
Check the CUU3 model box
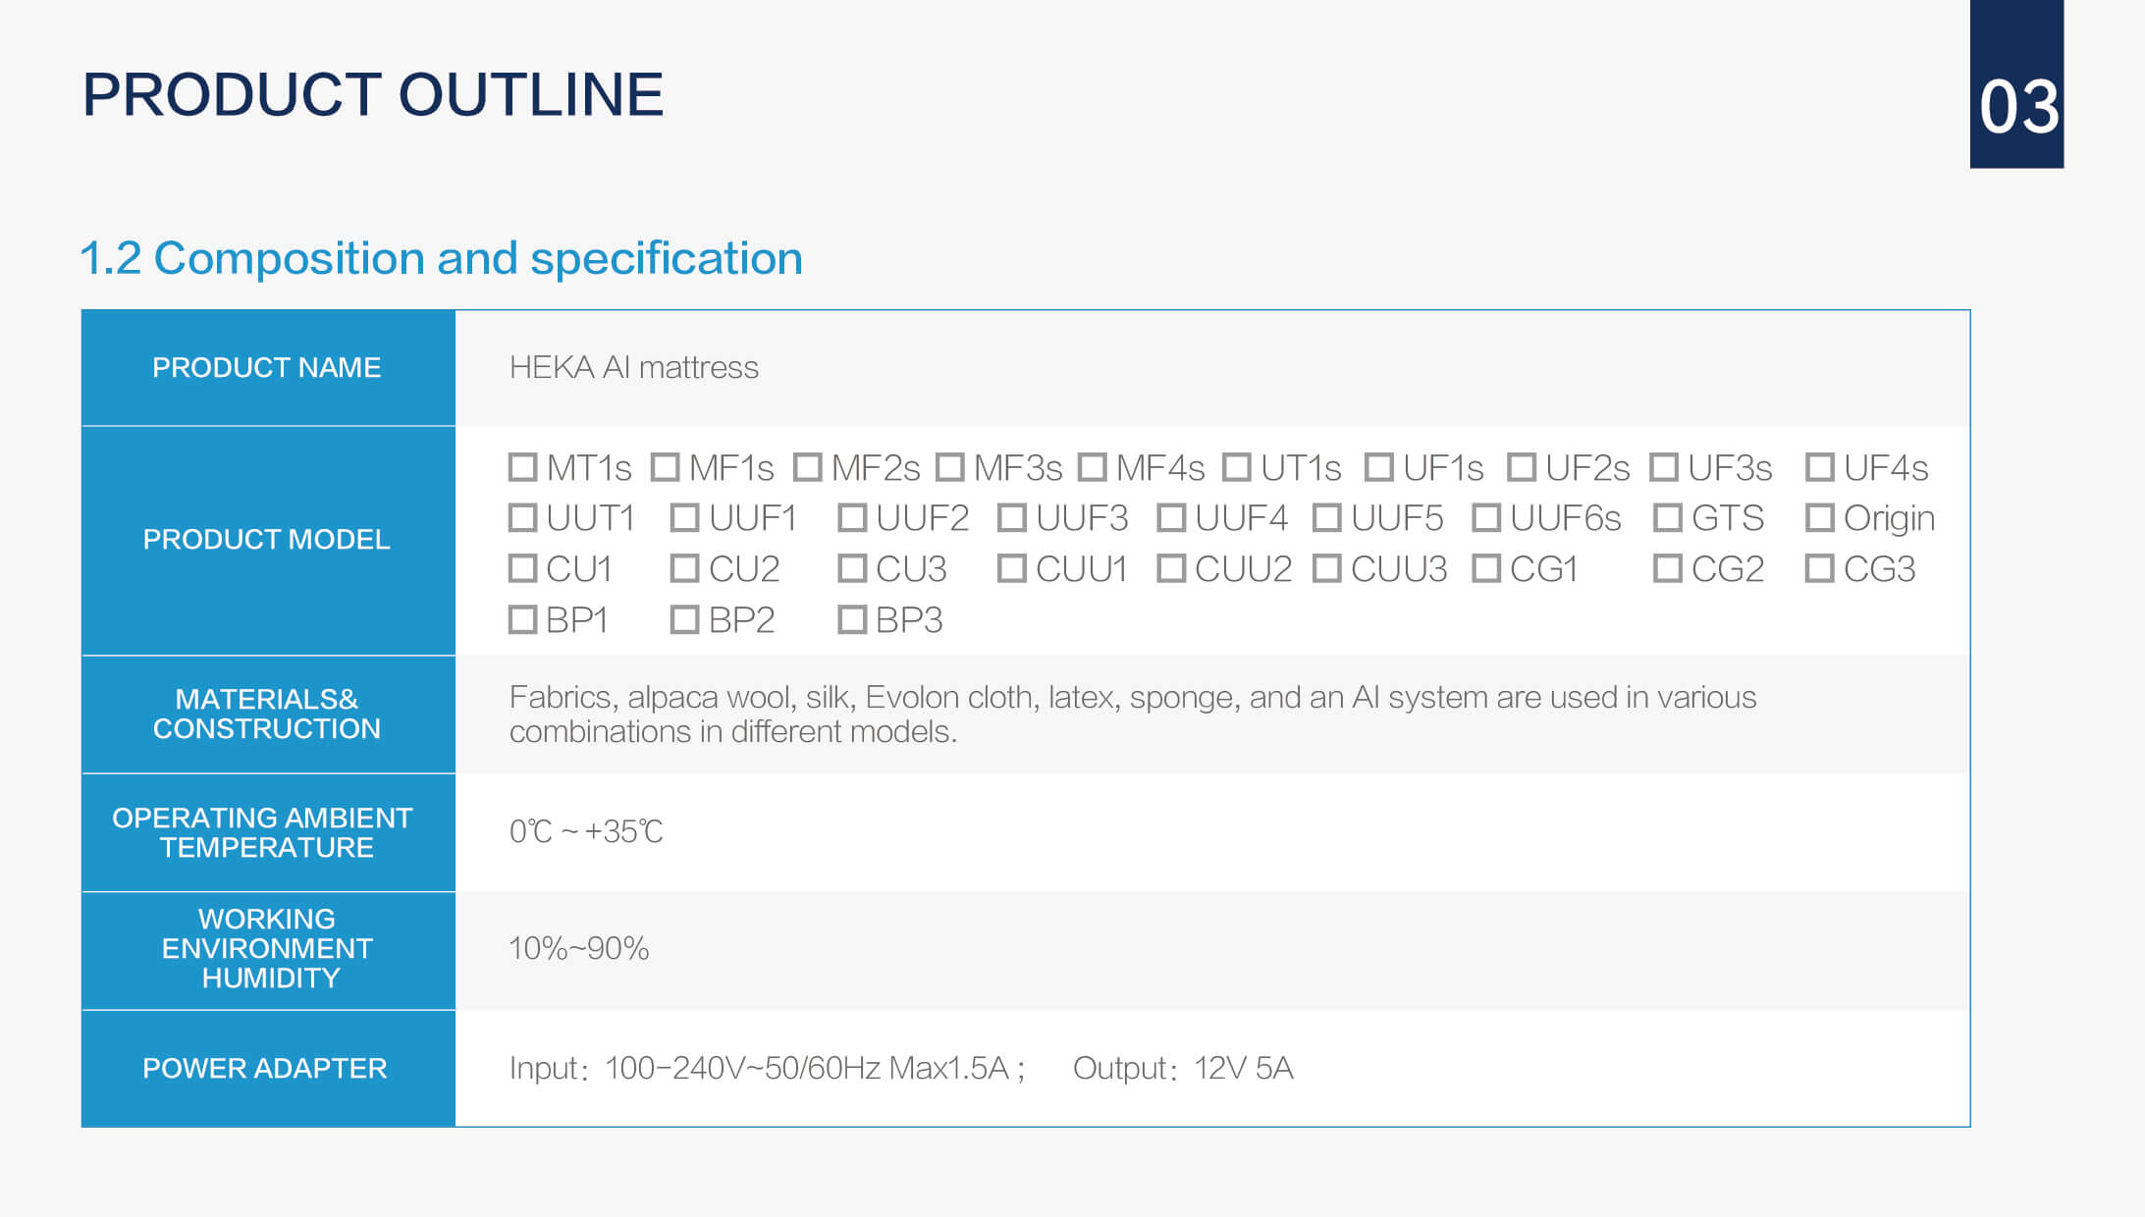click(1326, 568)
